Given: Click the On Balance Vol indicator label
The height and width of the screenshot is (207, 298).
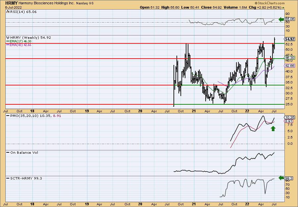Looking at the screenshot, I should click(24, 153).
